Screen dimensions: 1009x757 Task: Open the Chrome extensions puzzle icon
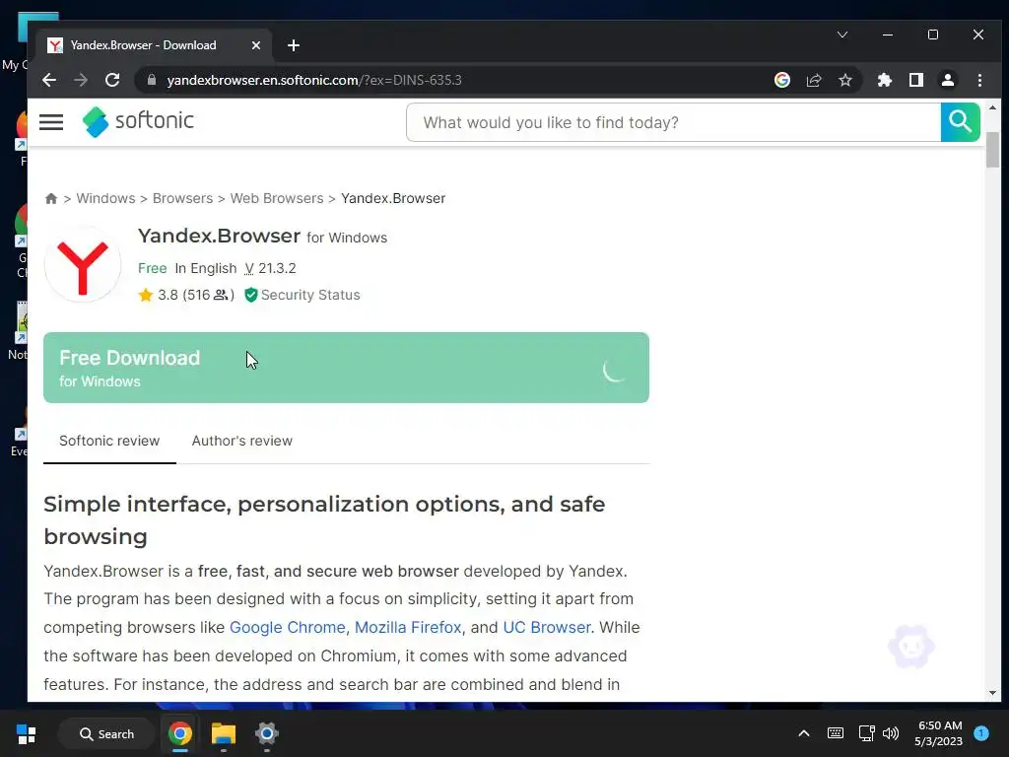pos(884,80)
